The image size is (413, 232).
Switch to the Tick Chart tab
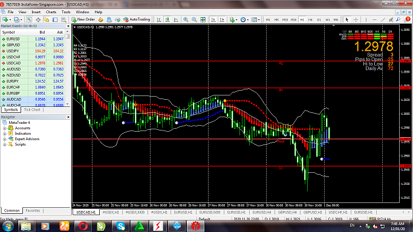click(32, 110)
